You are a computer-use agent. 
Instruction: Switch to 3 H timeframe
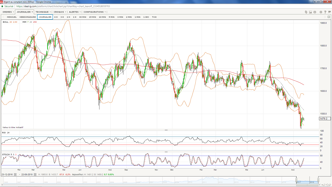click(x=62, y=17)
